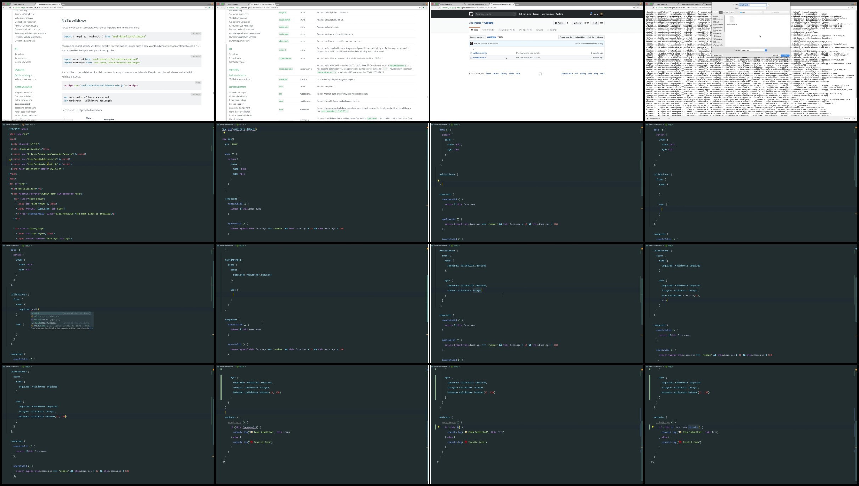Image resolution: width=859 pixels, height=486 pixels.
Task: Open the vuelidate.min.js file in the GitHub list
Action: pyautogui.click(x=480, y=57)
